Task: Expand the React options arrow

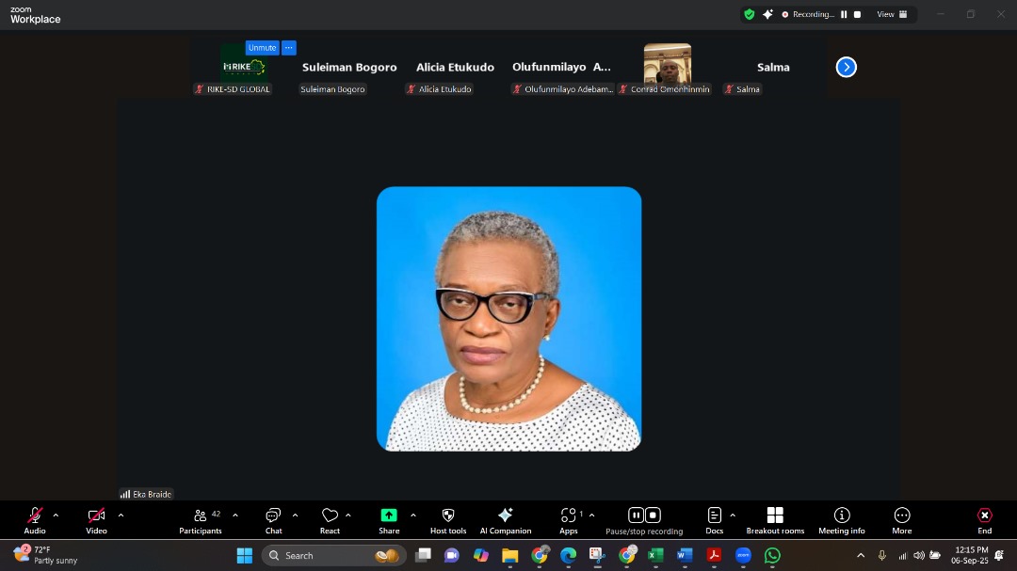Action: click(348, 515)
